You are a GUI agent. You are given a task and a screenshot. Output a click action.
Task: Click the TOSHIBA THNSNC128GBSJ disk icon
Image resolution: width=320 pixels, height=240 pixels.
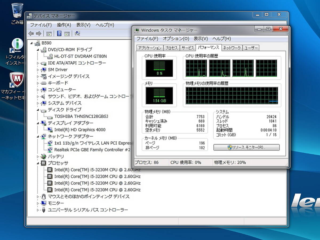point(50,117)
